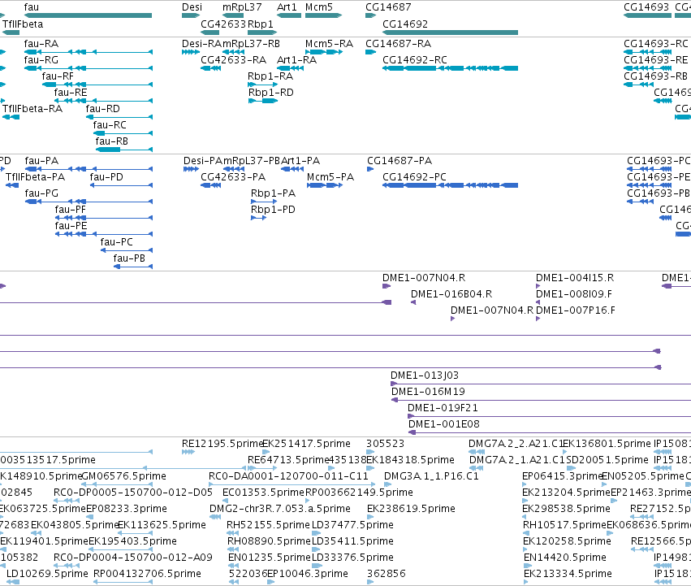Click the DMG2-chr3R.7.053.a.5prime EST label
The image size is (691, 586).
[x=280, y=508]
